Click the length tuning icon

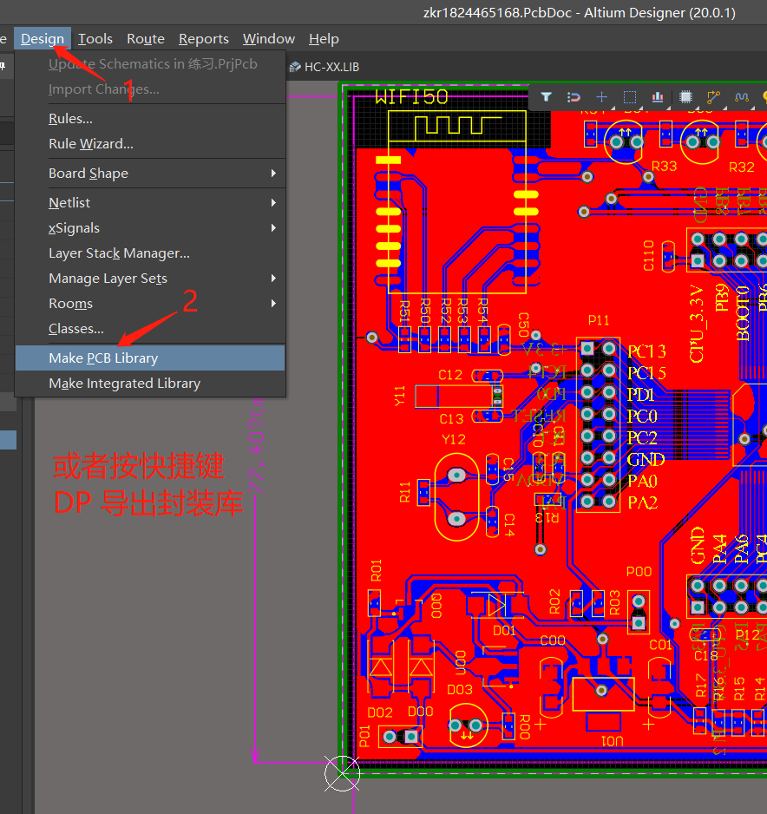(x=742, y=97)
